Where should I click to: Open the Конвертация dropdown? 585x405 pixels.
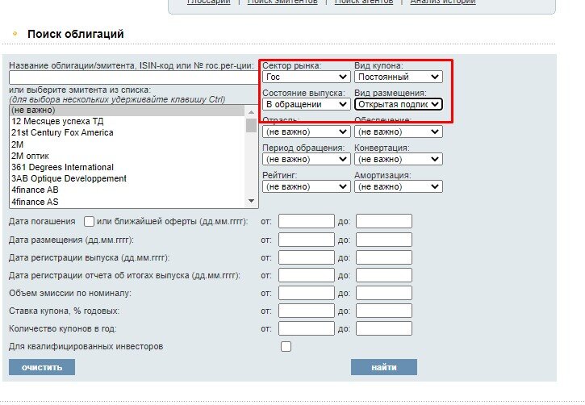pos(399,159)
